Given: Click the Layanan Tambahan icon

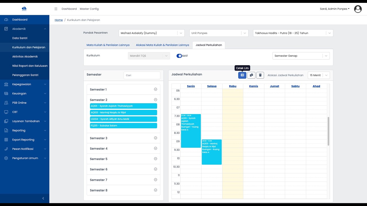Looking at the screenshot, I should click(6, 121).
